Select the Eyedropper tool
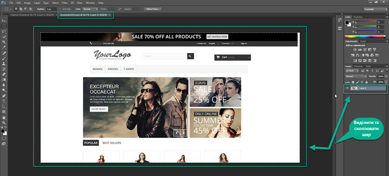Image resolution: width=389 pixels, height=176 pixels. pos(4,47)
